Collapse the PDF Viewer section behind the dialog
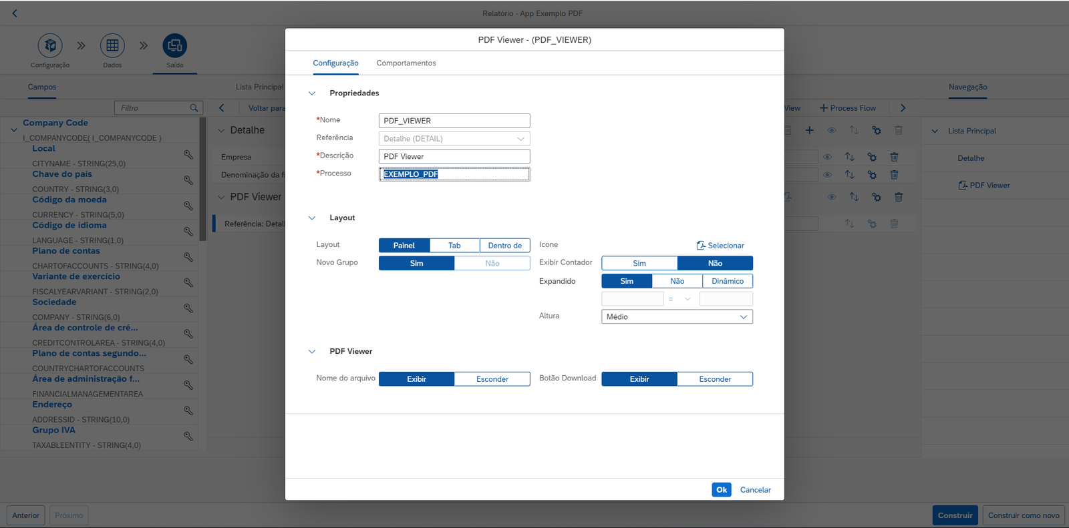The width and height of the screenshot is (1069, 528). [221, 198]
